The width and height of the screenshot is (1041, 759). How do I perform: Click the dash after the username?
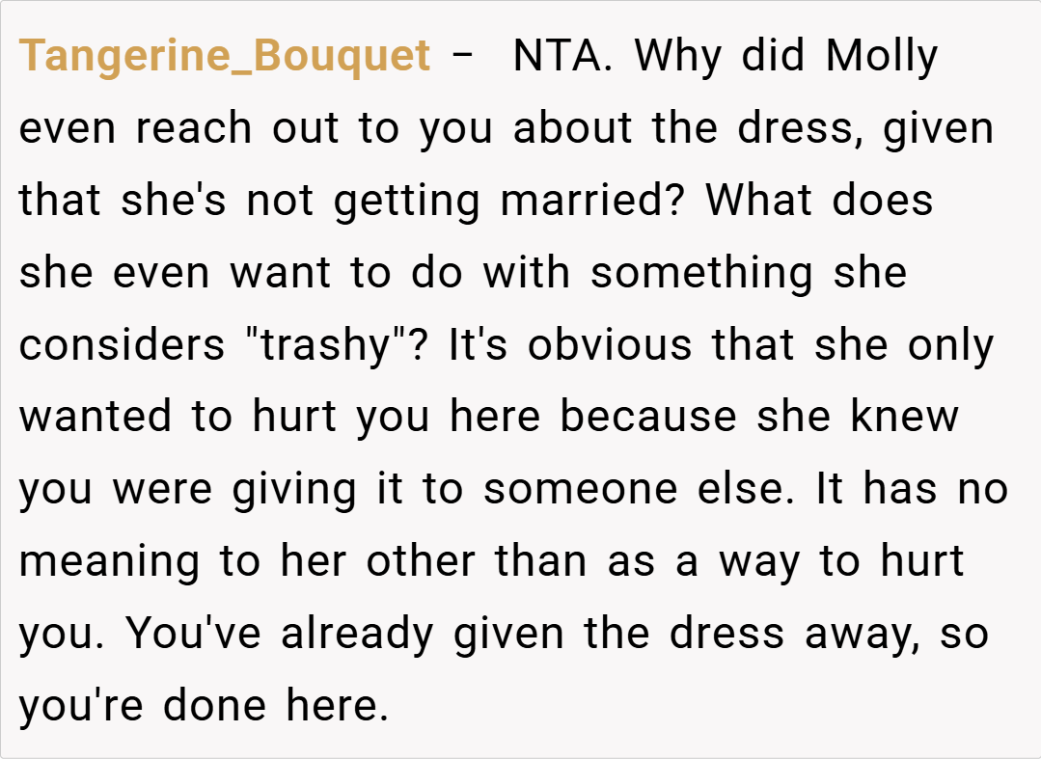tap(464, 56)
